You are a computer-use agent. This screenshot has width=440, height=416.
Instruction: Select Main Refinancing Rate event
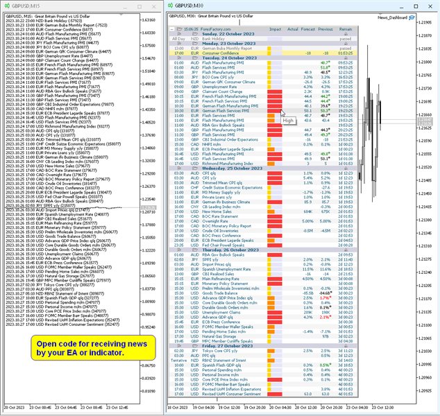221,279
